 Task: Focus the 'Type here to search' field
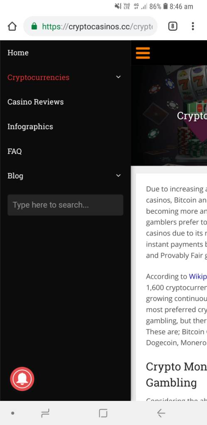click(65, 205)
